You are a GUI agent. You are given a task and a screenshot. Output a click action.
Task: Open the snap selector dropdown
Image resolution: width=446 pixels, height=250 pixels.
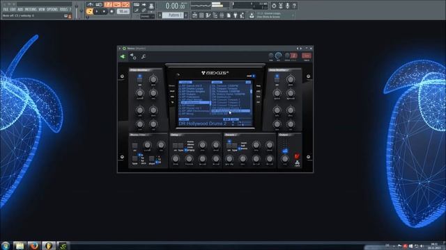147,16
